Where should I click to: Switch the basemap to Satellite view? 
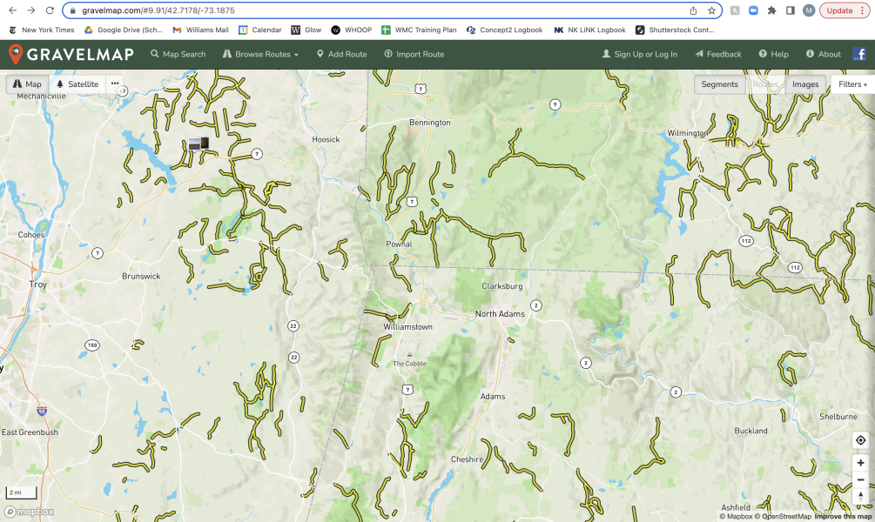(x=77, y=84)
